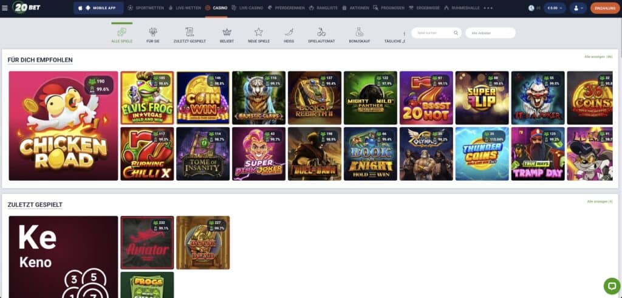Open the Alle Anbieter provider dropdown
This screenshot has height=298, width=622.
[x=490, y=33]
